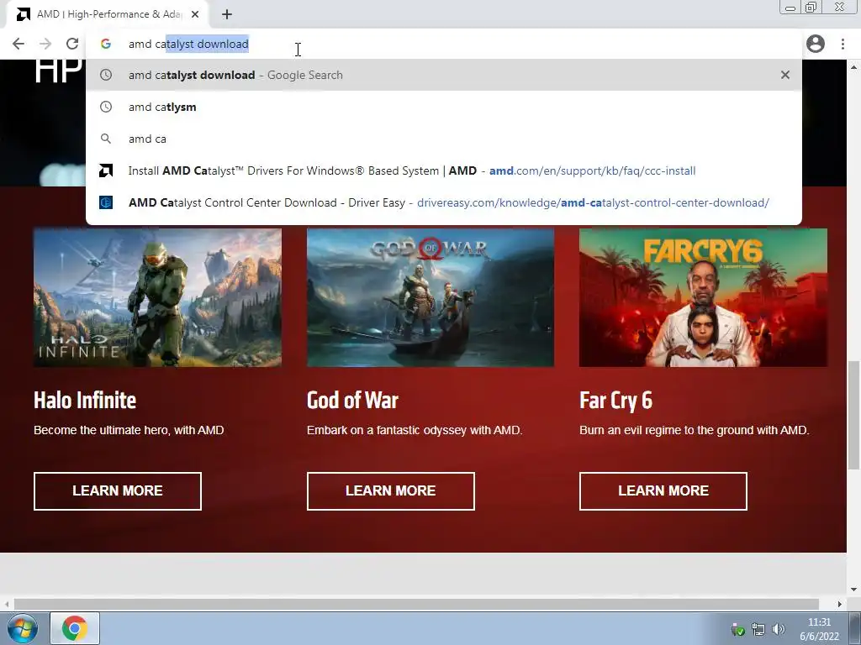Reload the page with the refresh icon
Screen dimensions: 861x645
pos(72,44)
